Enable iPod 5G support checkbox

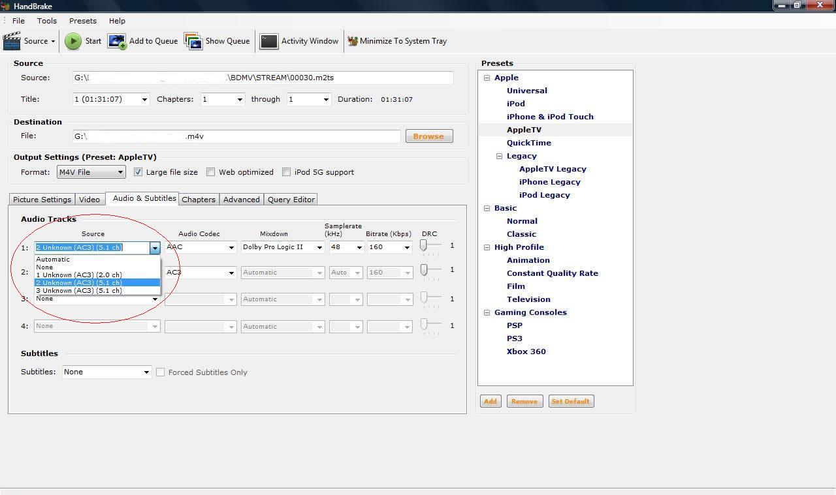(286, 172)
